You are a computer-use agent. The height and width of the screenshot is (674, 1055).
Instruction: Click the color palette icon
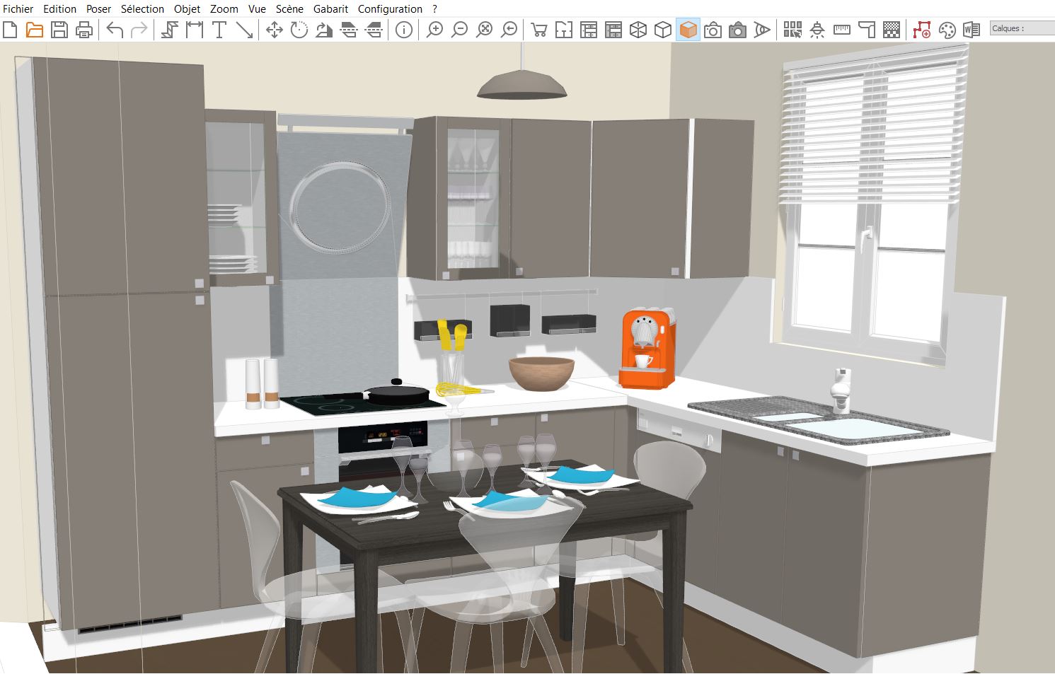947,30
